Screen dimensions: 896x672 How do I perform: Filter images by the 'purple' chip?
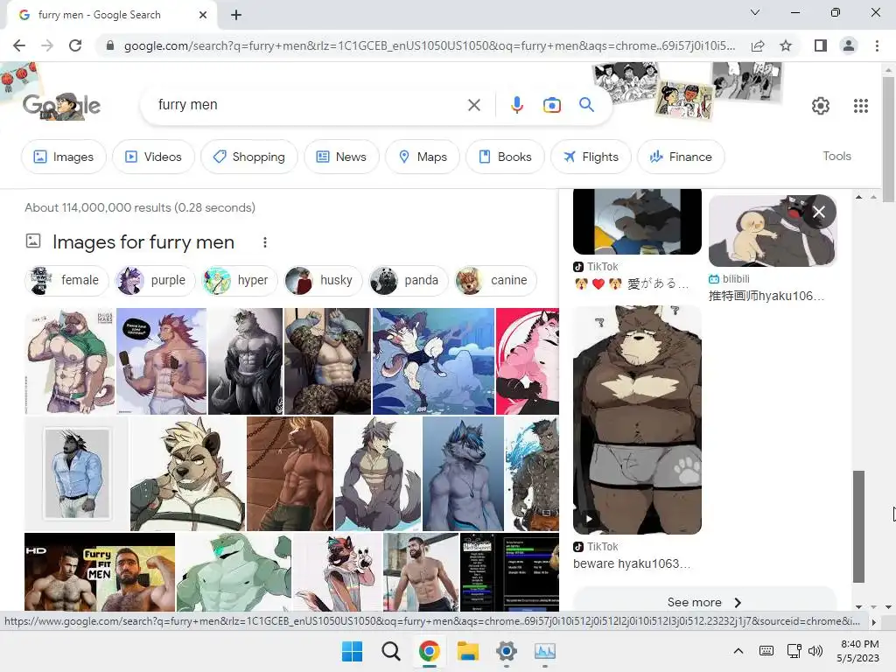click(155, 281)
